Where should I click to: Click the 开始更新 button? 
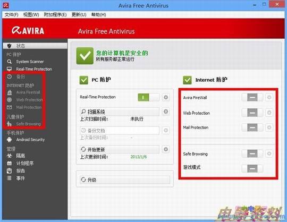click(x=120, y=149)
